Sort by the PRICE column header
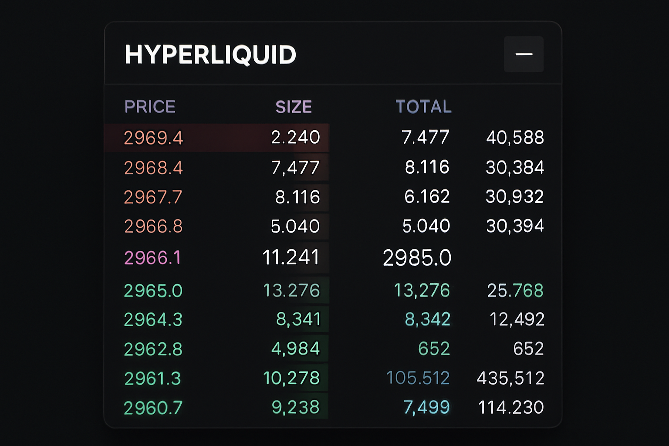 (150, 106)
